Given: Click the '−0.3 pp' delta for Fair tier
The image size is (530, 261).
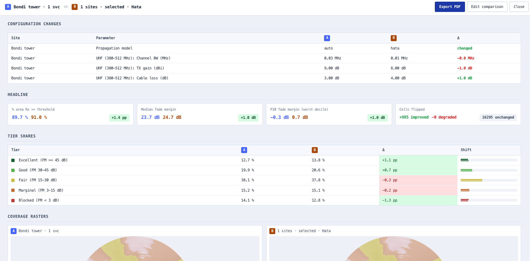Looking at the screenshot, I should coord(390,180).
